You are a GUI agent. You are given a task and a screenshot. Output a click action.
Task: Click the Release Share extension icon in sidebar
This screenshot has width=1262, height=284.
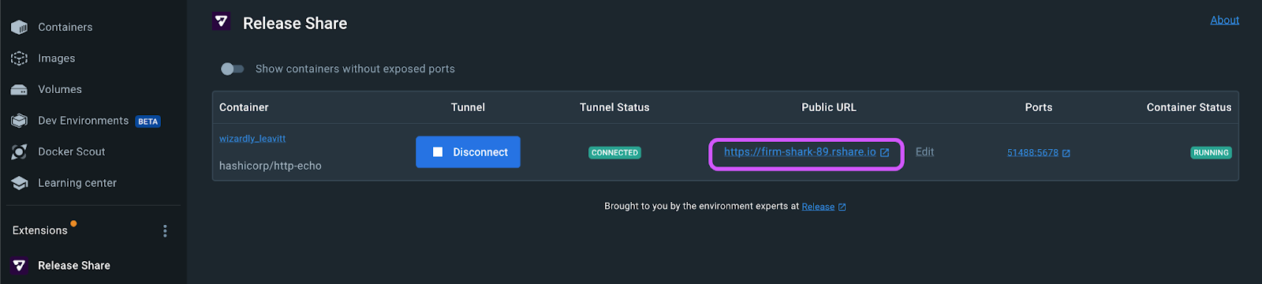(x=19, y=266)
